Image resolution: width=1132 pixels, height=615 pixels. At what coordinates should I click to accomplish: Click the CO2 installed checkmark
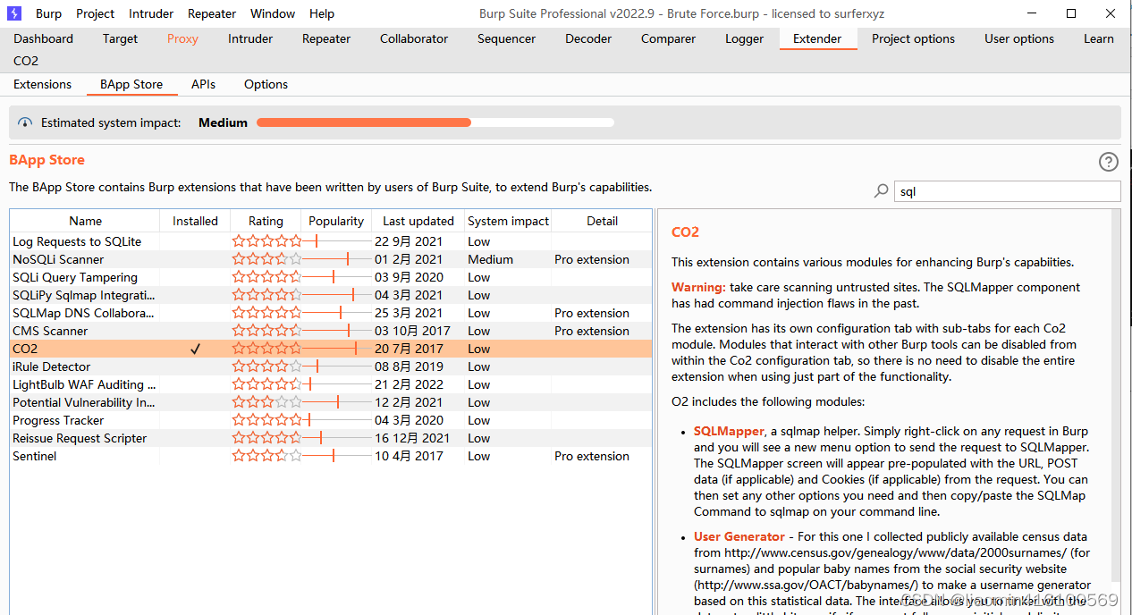point(195,349)
